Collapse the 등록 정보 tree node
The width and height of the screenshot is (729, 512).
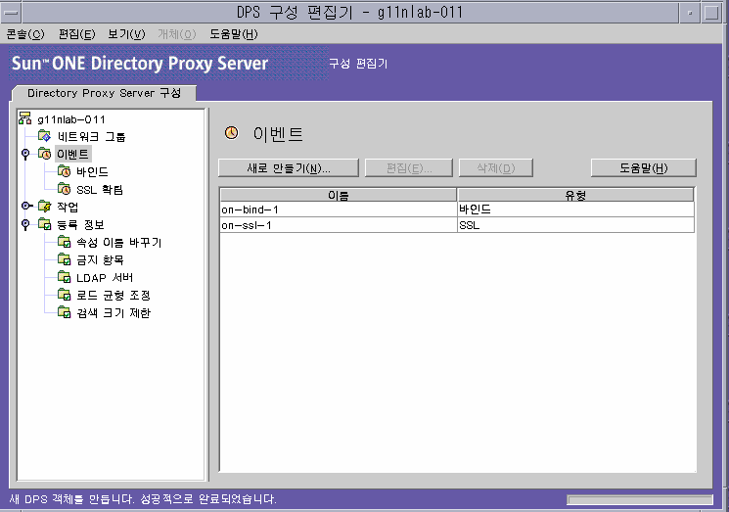pyautogui.click(x=25, y=224)
